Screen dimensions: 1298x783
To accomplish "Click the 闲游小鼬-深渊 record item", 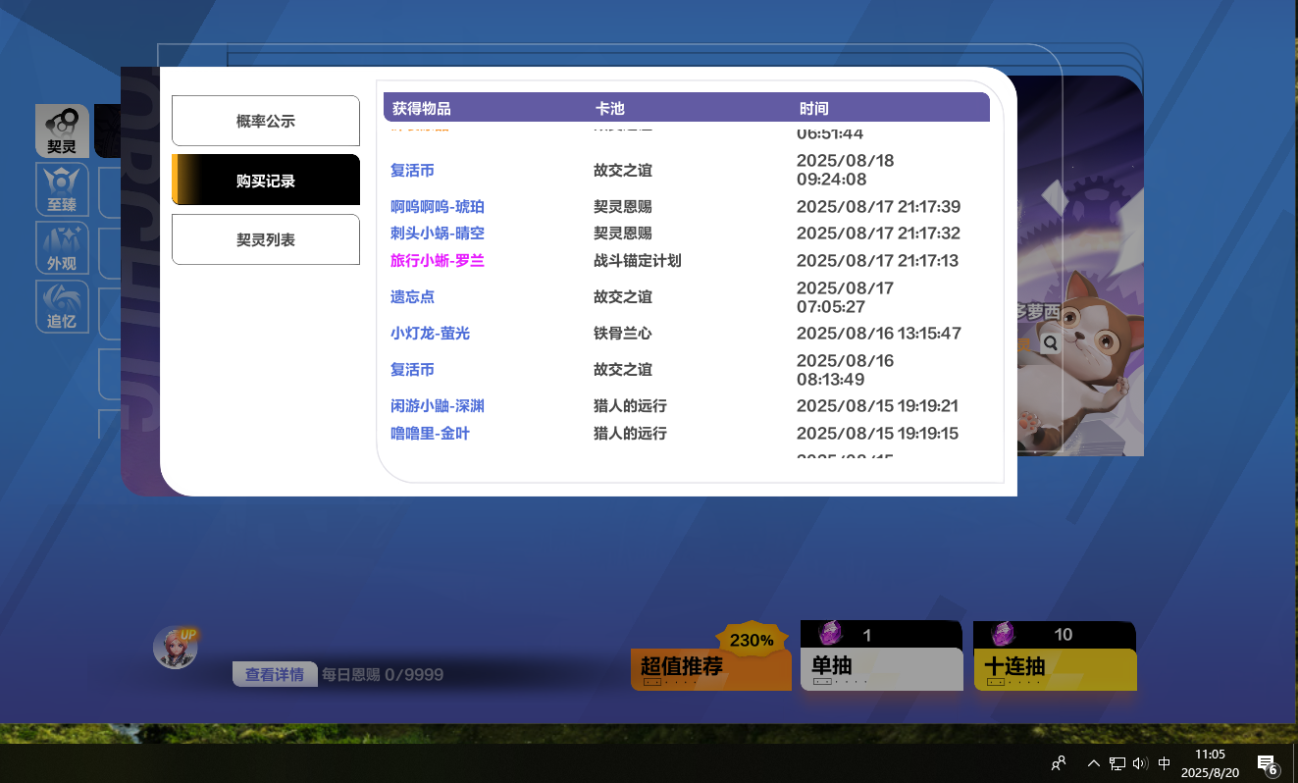I will point(438,405).
